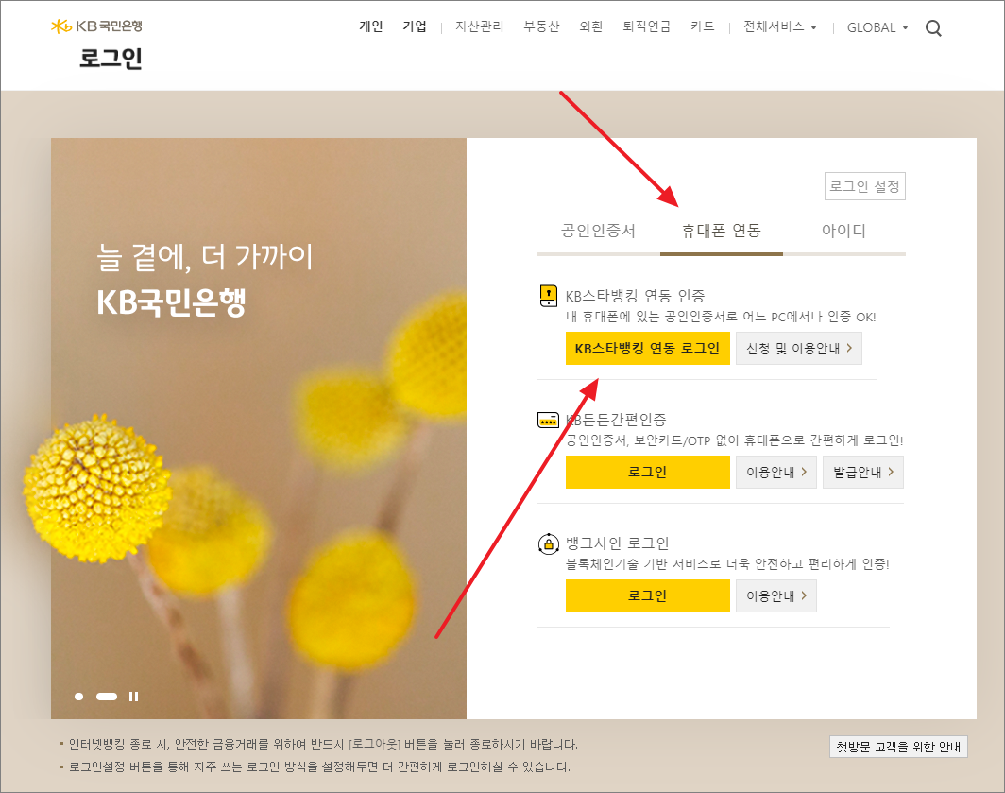Click the 뱅크사인 lock icon
1005x793 pixels.
(548, 544)
